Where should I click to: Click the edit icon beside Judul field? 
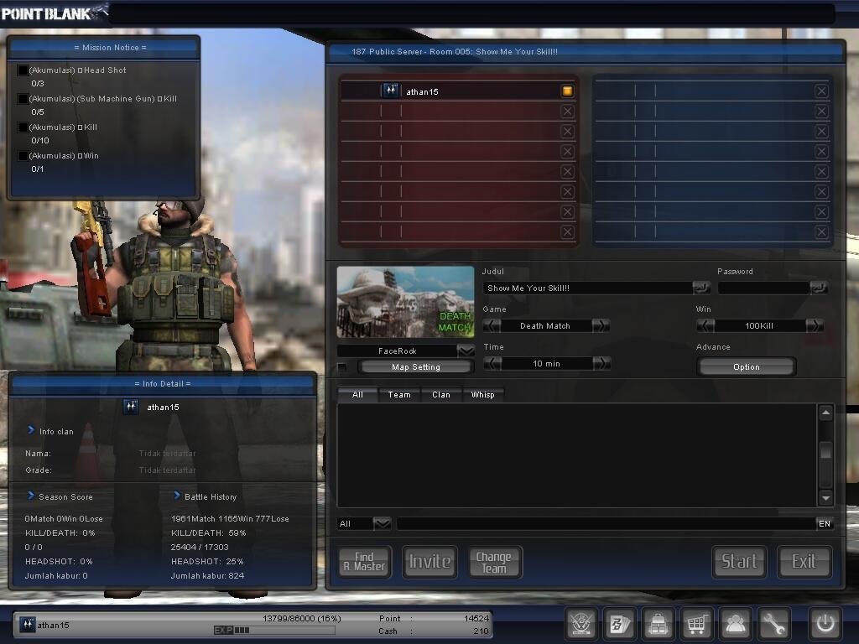(701, 288)
